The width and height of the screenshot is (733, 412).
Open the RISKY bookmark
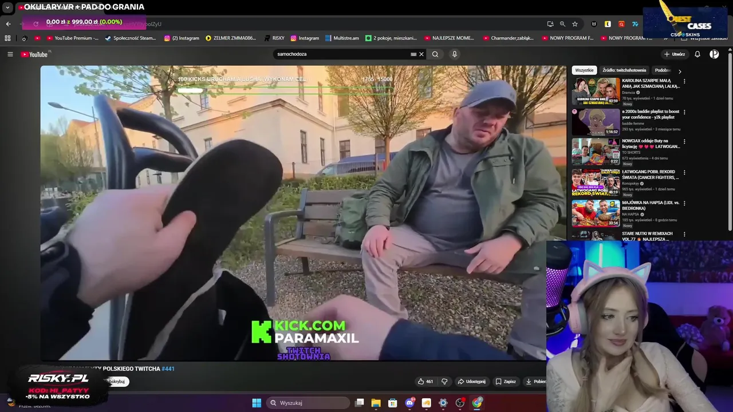click(274, 38)
